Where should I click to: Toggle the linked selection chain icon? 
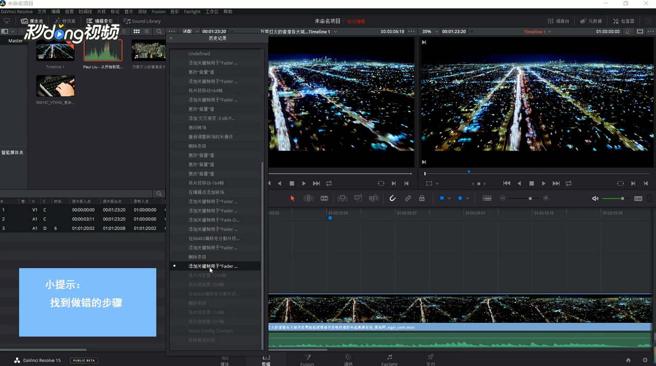point(407,199)
